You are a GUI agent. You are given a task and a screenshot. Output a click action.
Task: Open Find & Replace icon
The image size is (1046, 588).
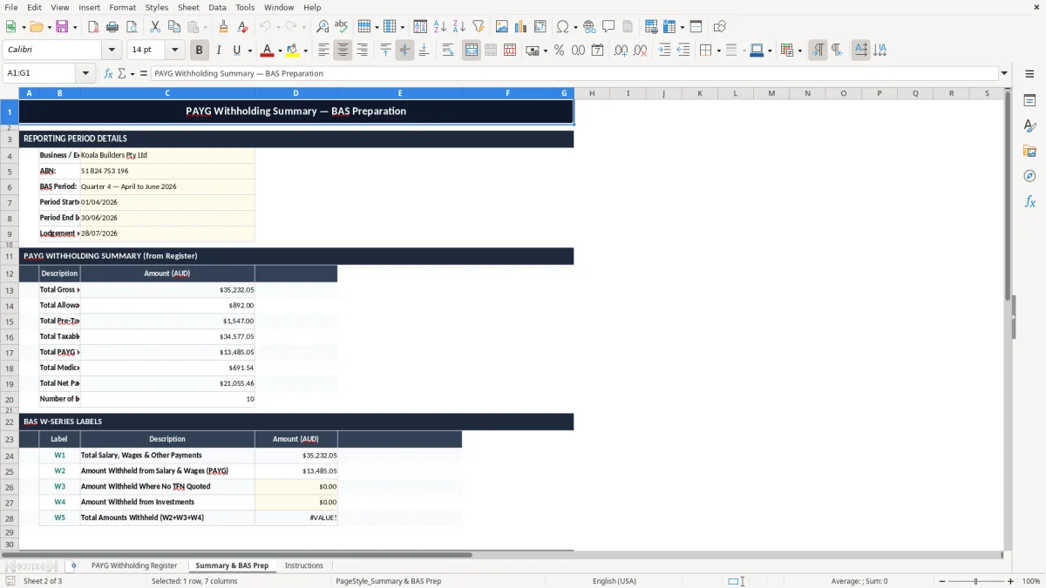323,27
